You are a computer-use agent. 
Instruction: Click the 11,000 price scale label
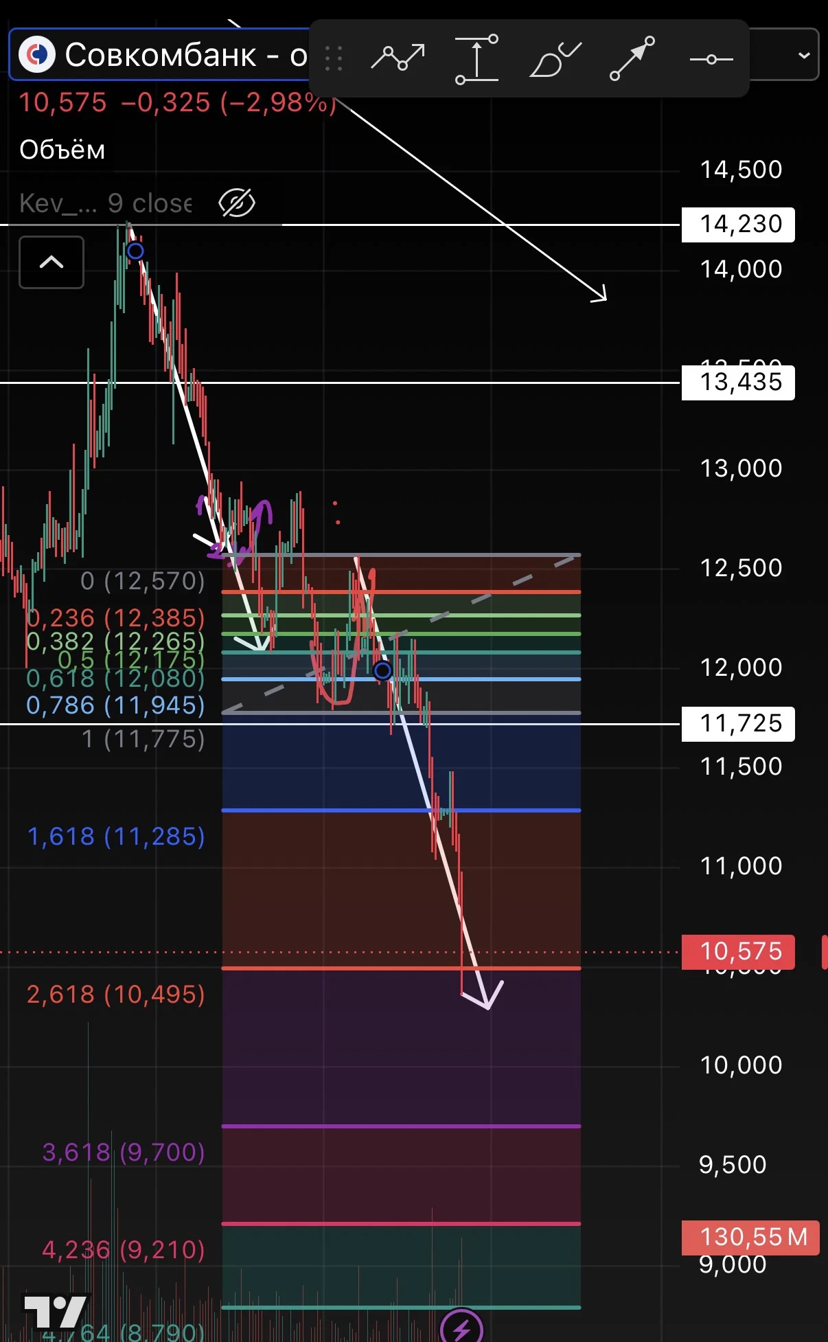coord(741,866)
